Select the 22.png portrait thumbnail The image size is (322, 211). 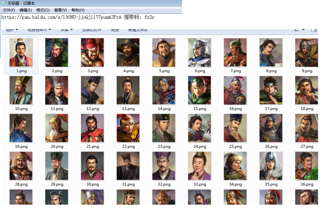pos(128,128)
